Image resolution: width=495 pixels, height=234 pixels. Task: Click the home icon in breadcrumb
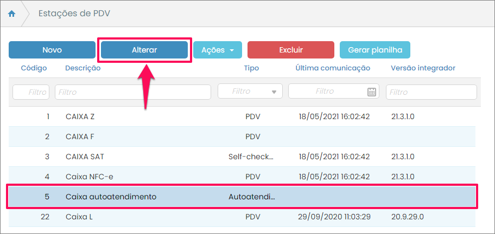(x=11, y=14)
